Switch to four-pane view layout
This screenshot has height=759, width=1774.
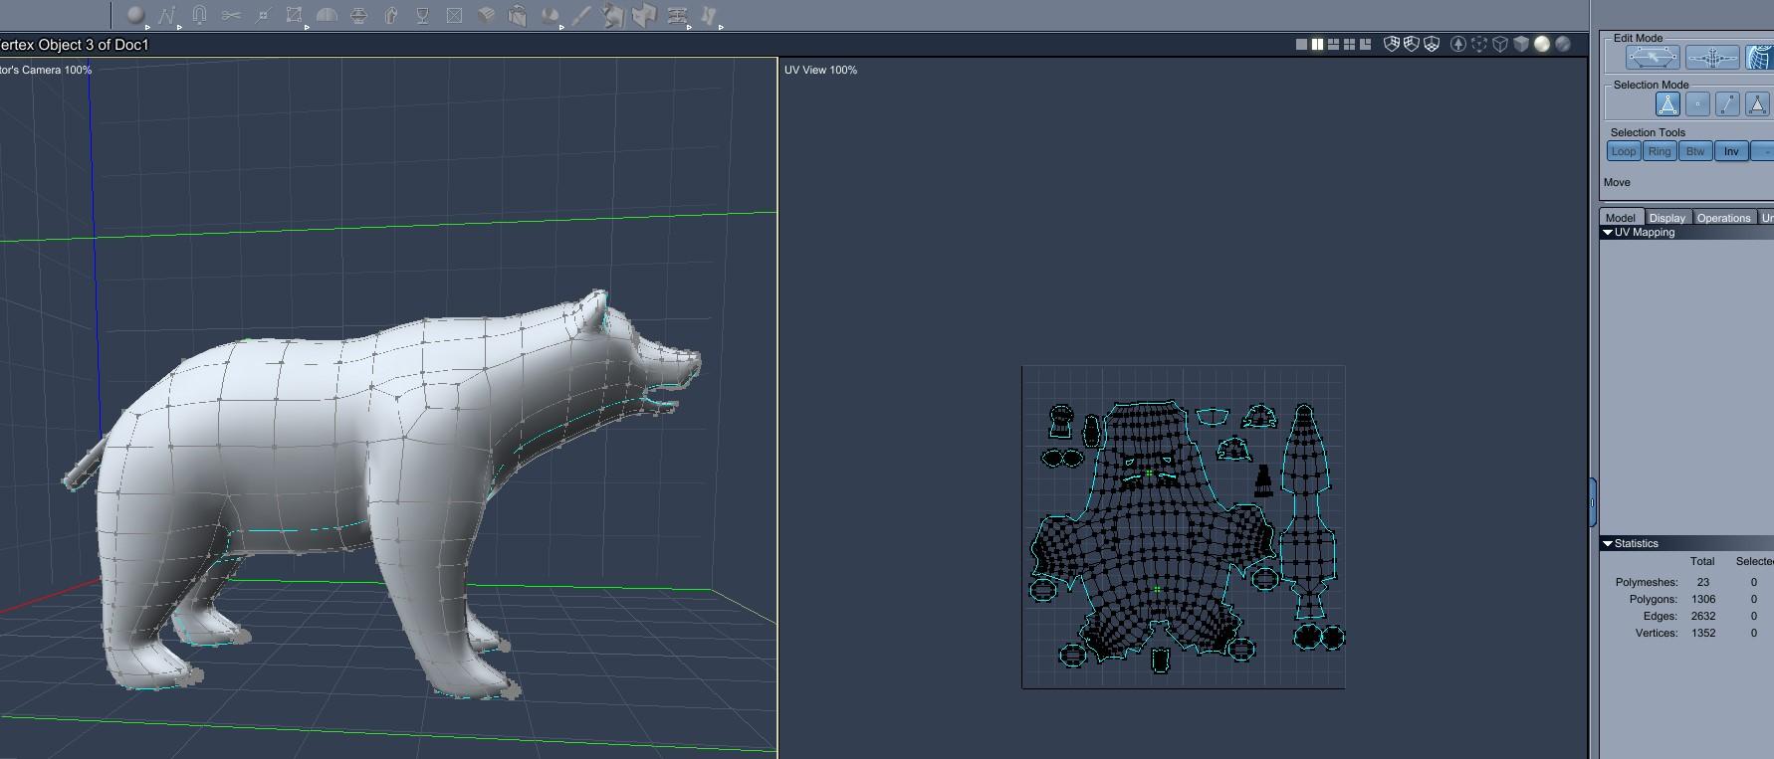pos(1349,44)
